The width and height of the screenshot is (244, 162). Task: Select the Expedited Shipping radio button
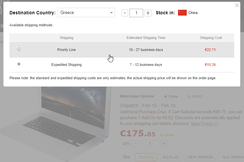coord(19,64)
